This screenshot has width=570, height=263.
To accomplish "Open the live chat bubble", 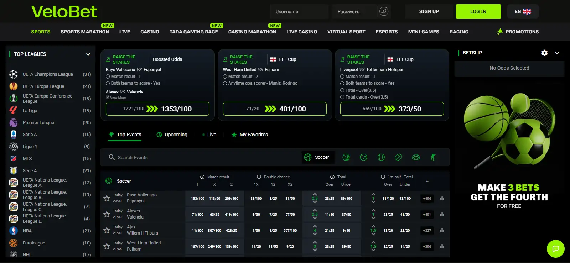I will [x=555, y=248].
